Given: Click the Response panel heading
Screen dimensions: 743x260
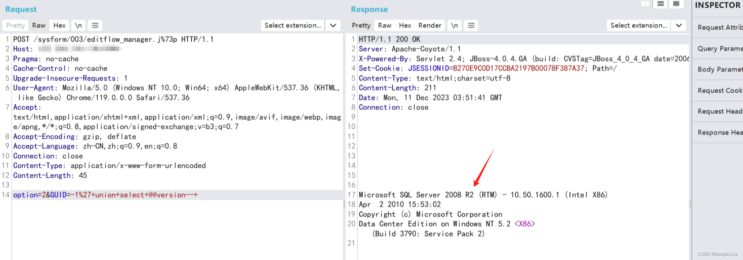Looking at the screenshot, I should 369,9.
